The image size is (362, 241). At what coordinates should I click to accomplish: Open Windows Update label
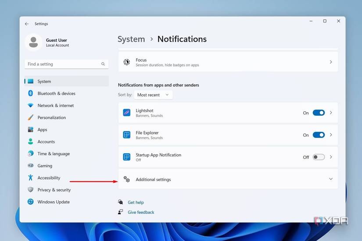pyautogui.click(x=54, y=202)
